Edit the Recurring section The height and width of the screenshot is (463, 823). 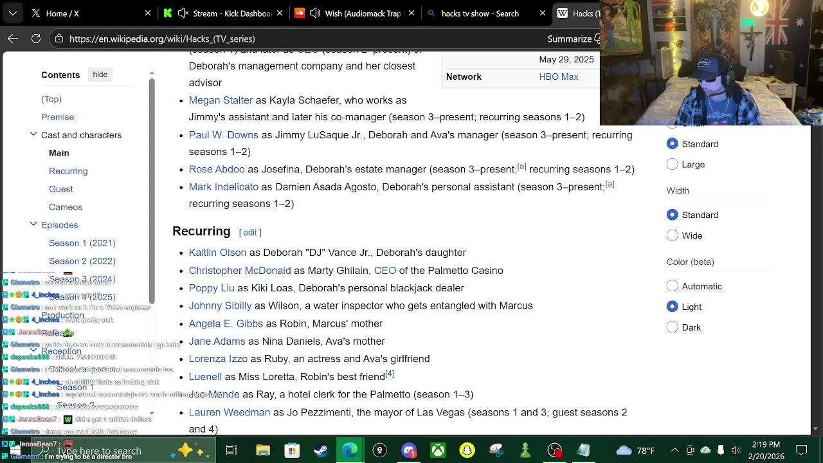point(250,232)
